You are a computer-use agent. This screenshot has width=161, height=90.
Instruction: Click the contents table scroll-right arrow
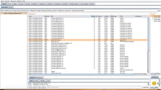(x=146, y=74)
